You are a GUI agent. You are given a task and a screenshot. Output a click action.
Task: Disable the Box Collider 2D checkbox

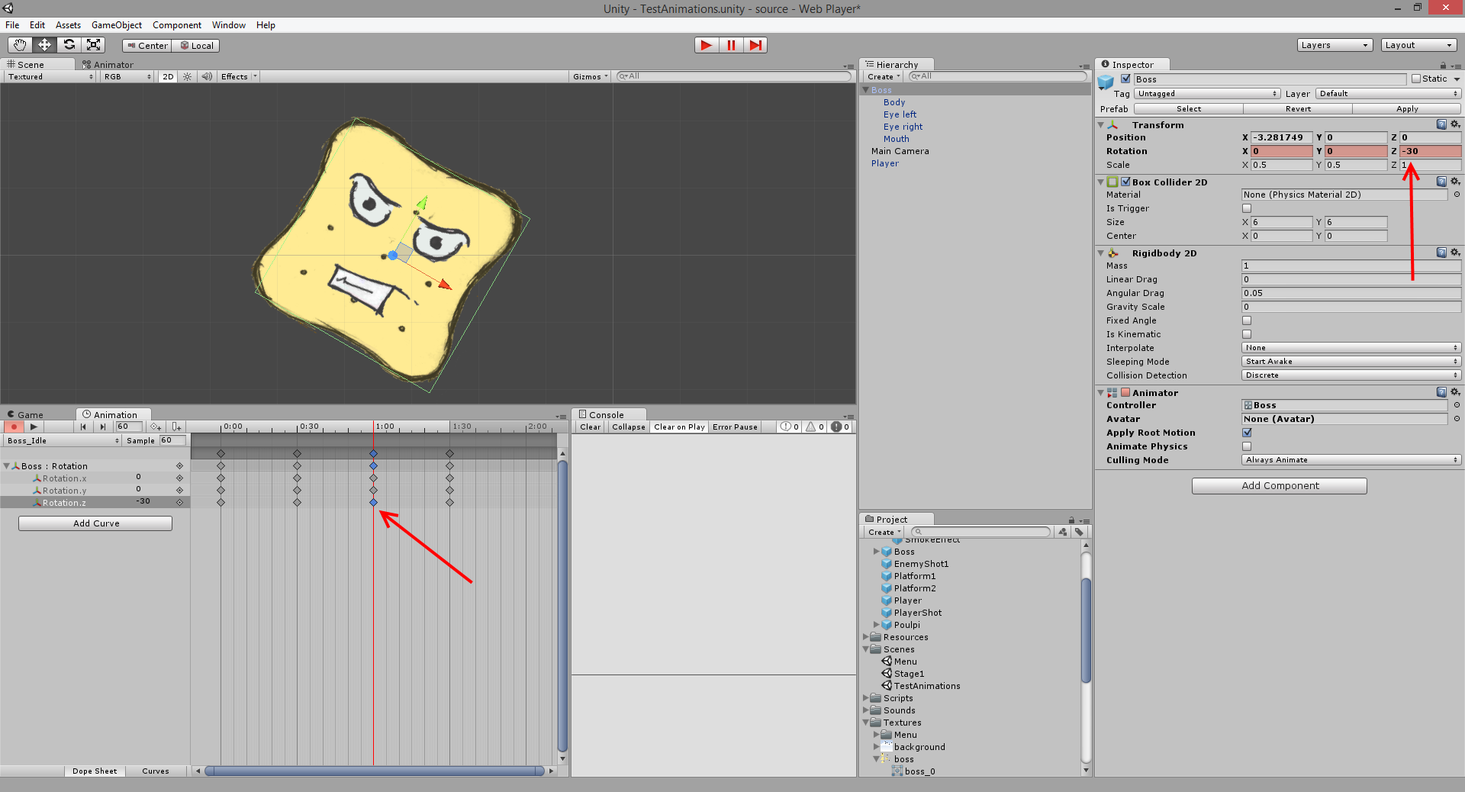[x=1125, y=182]
